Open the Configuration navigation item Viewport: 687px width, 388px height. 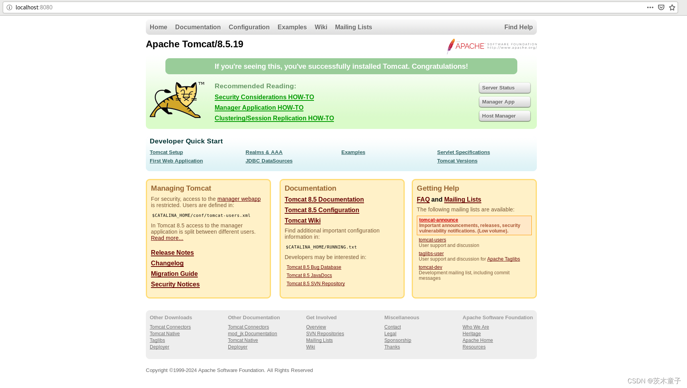pos(249,27)
